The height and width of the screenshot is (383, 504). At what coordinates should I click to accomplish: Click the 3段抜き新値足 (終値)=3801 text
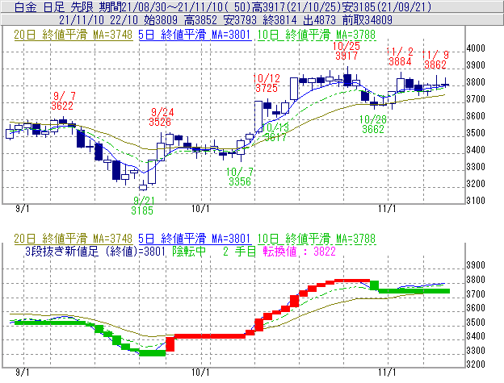pyautogui.click(x=95, y=251)
